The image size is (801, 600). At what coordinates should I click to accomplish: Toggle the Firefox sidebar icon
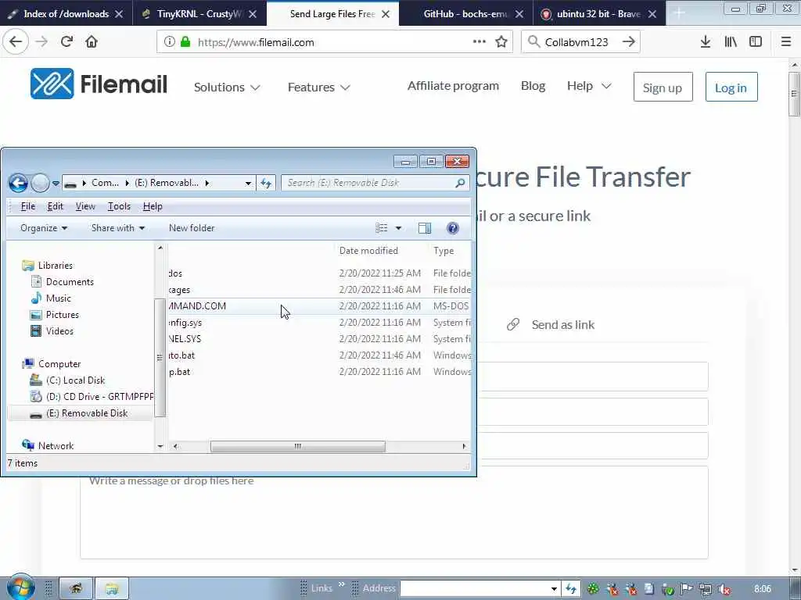tap(756, 42)
